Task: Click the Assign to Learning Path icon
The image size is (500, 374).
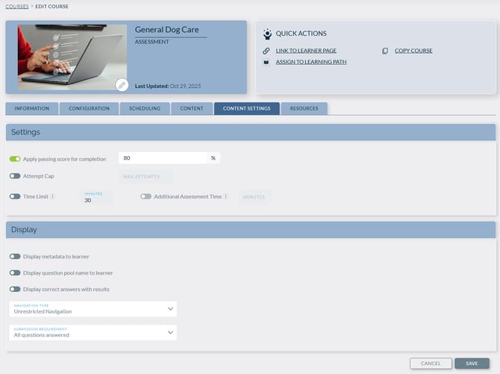Action: coord(266,62)
